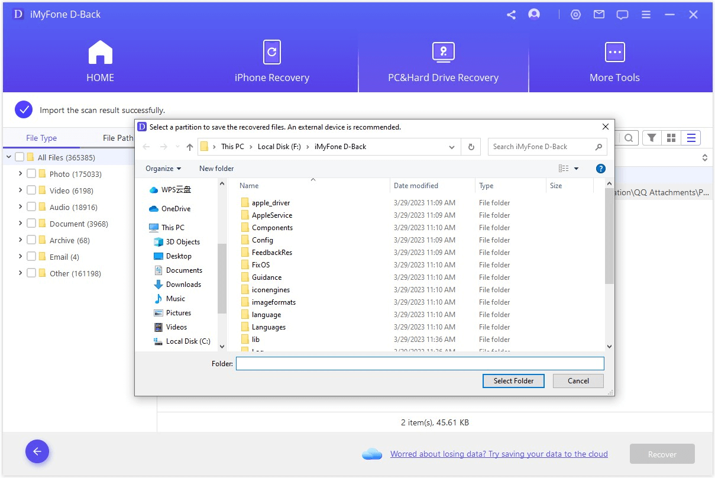Click the share icon in title bar

click(511, 15)
